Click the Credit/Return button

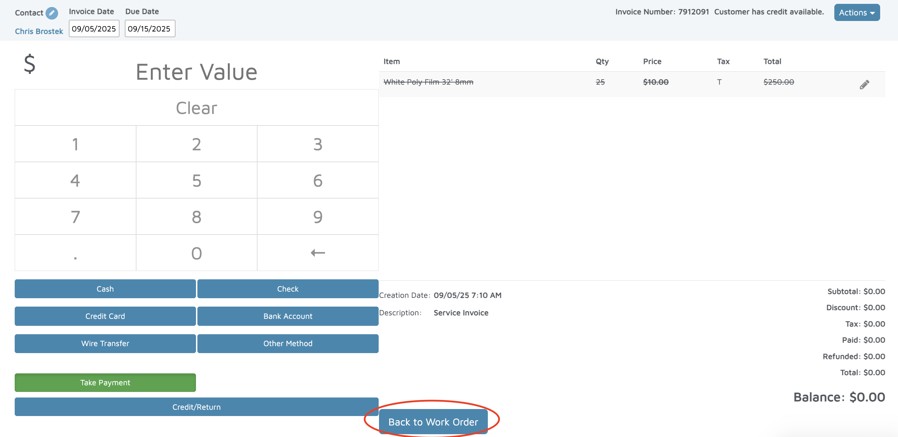[x=196, y=407]
